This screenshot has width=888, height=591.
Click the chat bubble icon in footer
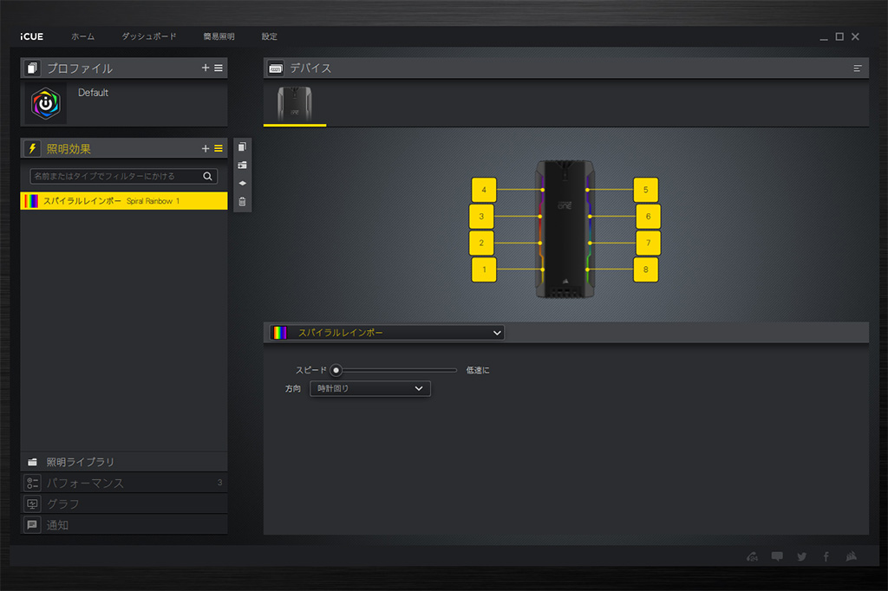click(x=777, y=556)
